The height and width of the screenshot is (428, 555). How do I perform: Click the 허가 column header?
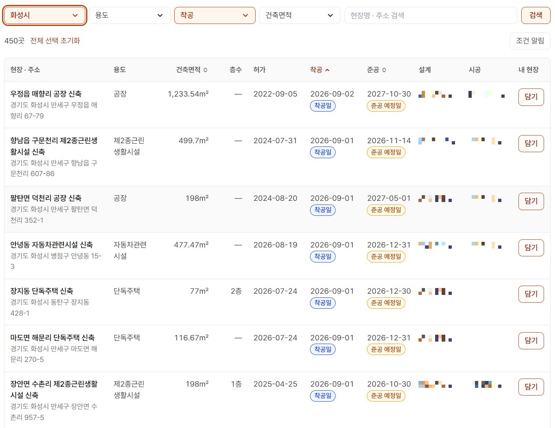click(259, 70)
